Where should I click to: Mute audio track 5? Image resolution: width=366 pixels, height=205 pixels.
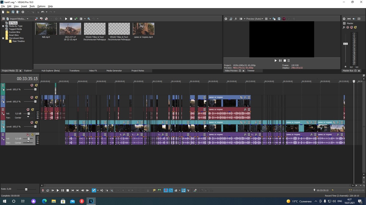coord(28,134)
